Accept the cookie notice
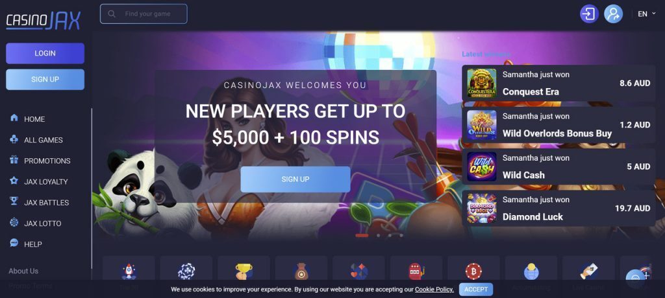 point(476,290)
